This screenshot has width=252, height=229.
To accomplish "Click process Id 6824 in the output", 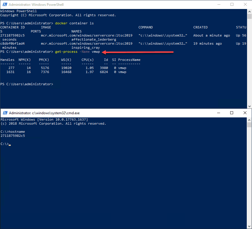I will (104, 72).
